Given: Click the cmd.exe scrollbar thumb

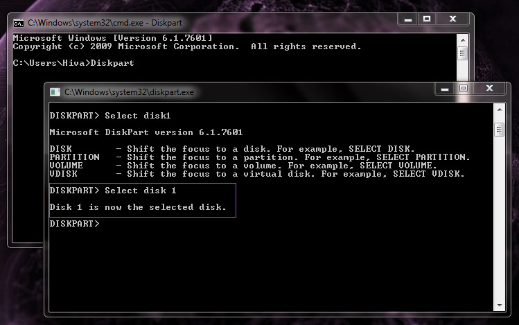Looking at the screenshot, I should pyautogui.click(x=461, y=53).
